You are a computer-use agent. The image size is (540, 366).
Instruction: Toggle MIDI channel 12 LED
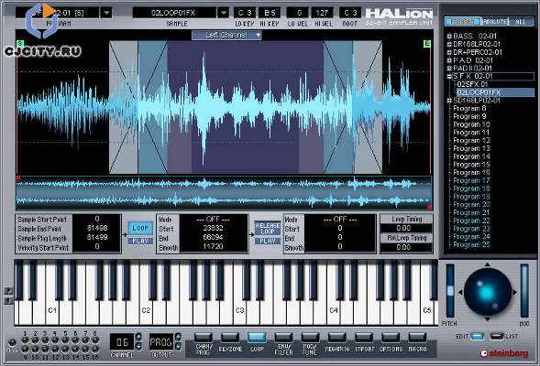[55, 350]
